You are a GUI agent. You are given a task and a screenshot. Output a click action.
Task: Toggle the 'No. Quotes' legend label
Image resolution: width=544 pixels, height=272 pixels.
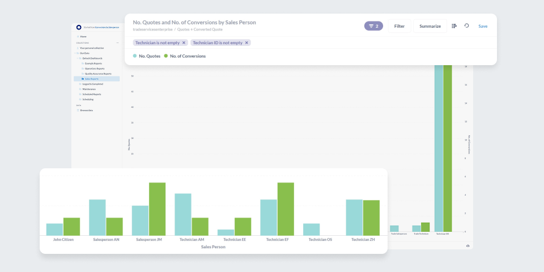150,56
